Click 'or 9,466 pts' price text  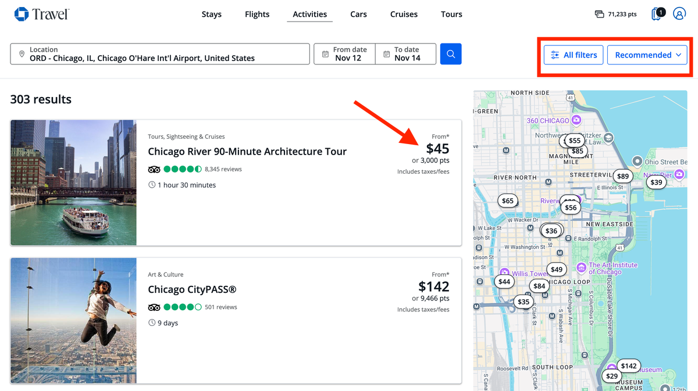(x=430, y=298)
